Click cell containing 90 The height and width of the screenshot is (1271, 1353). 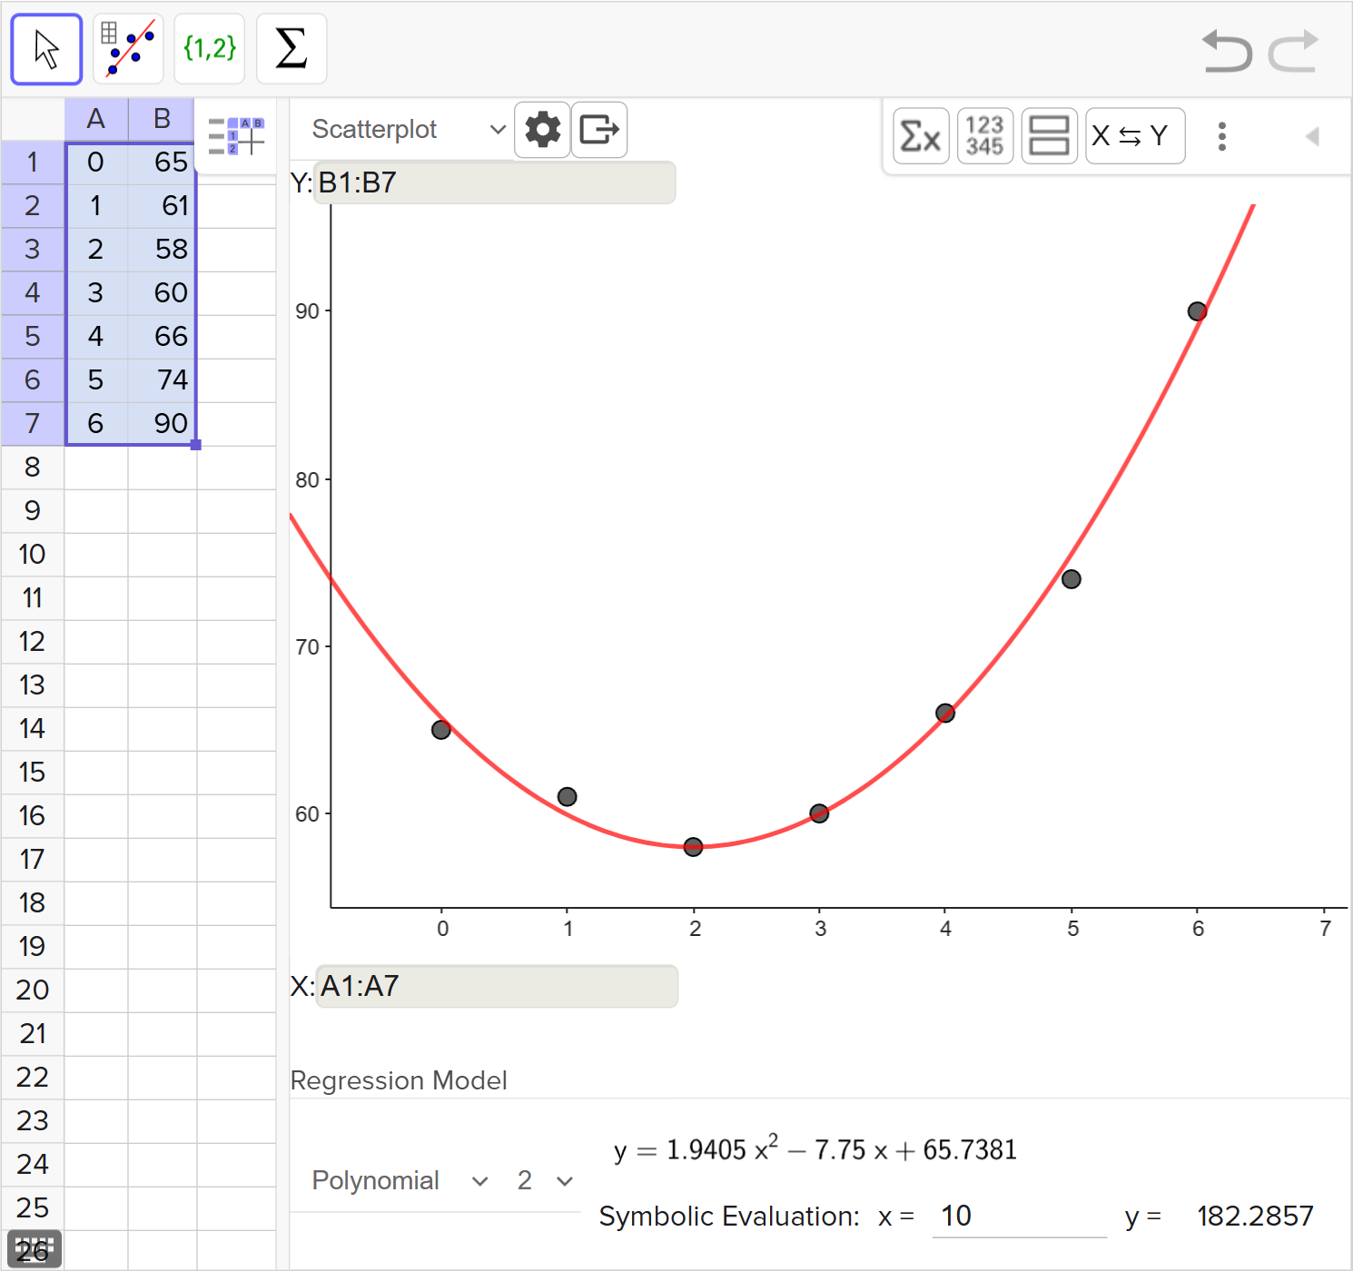162,424
